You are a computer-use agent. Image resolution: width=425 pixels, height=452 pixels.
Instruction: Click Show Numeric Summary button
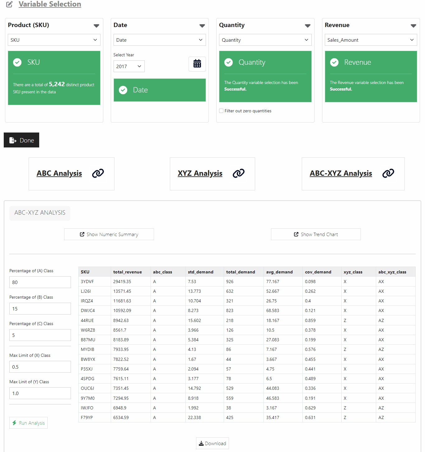coord(109,234)
